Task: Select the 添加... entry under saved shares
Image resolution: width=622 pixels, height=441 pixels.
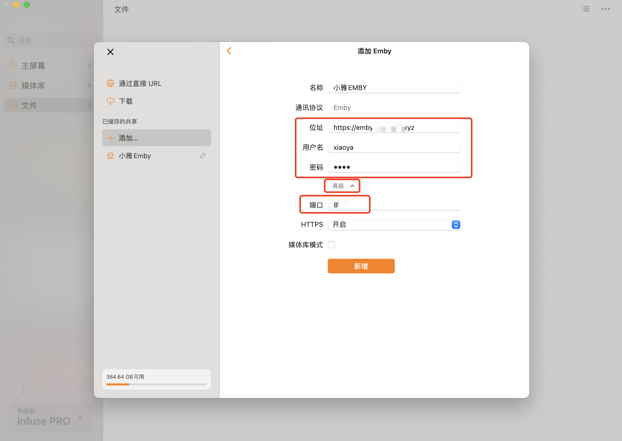Action: tap(157, 138)
